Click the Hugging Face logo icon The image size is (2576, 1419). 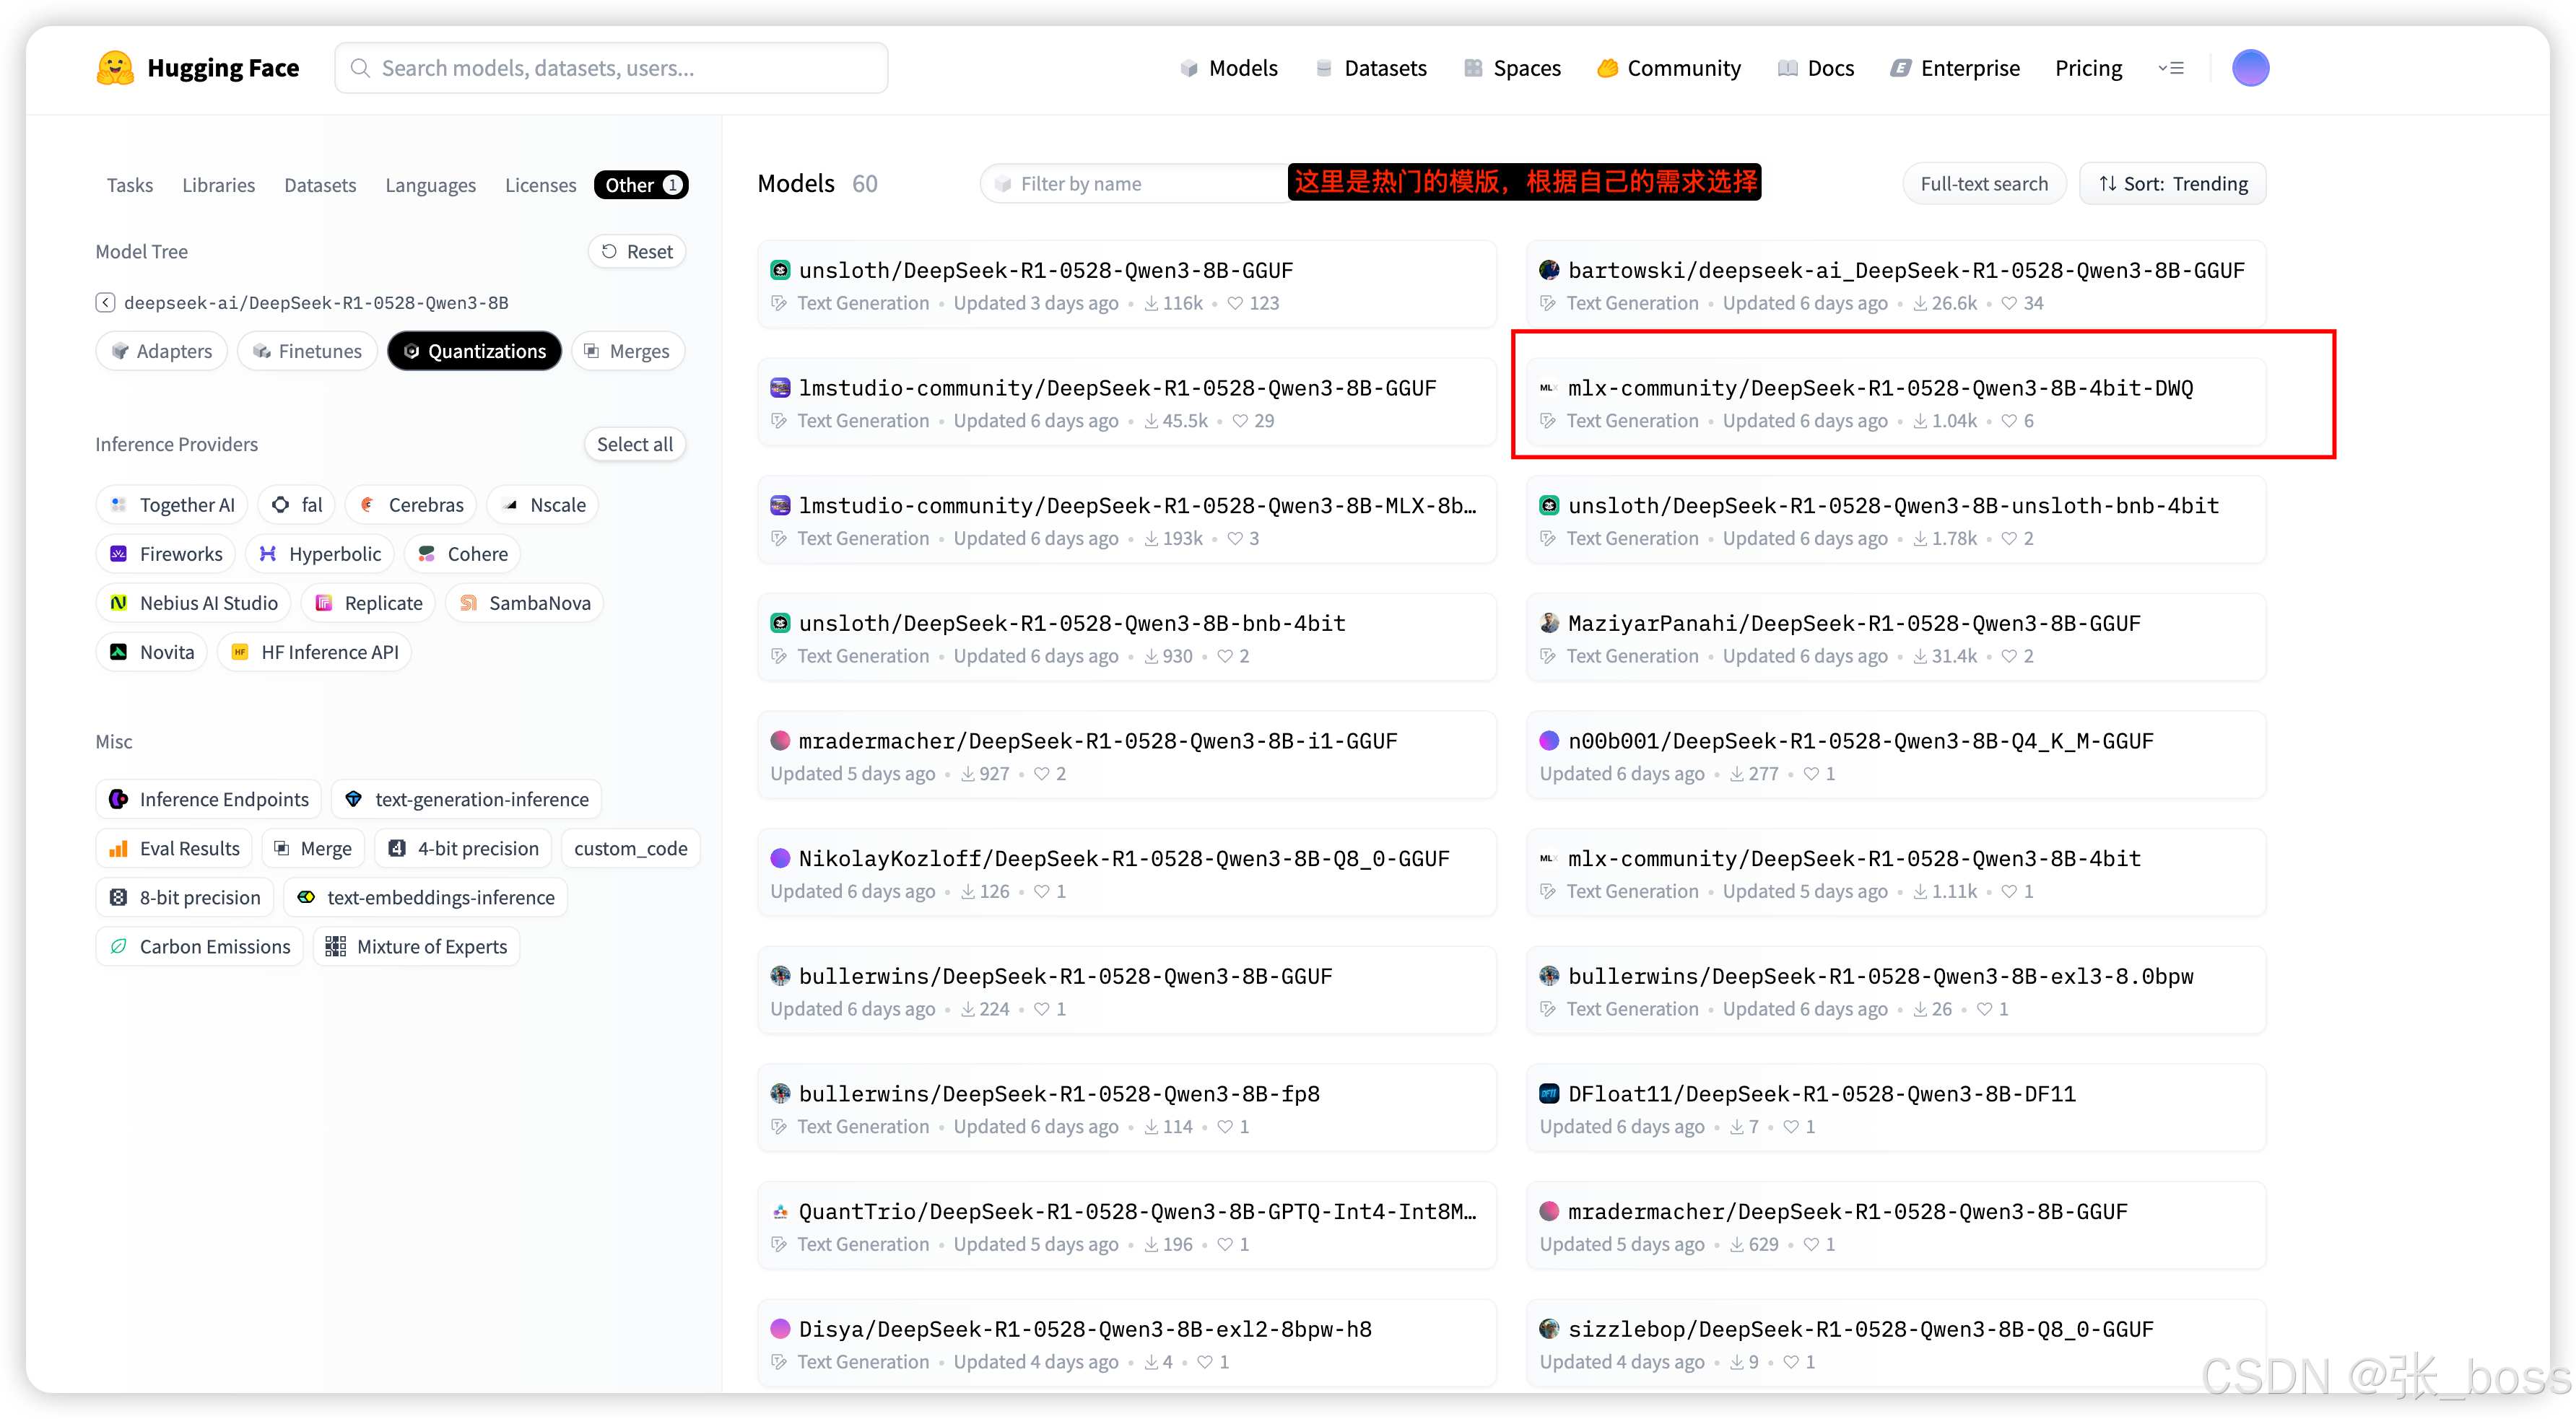coord(115,68)
